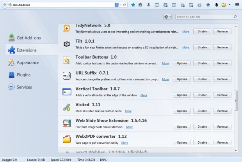
Task: Remove the Tilt extension
Action: (x=222, y=47)
